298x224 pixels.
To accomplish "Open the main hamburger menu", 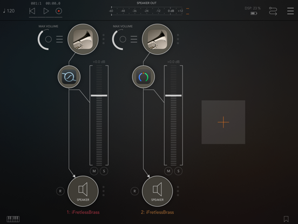I will [290, 11].
